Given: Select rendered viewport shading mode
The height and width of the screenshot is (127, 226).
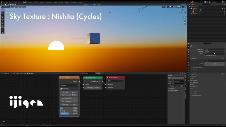Looking at the screenshot, I should 181,6.
